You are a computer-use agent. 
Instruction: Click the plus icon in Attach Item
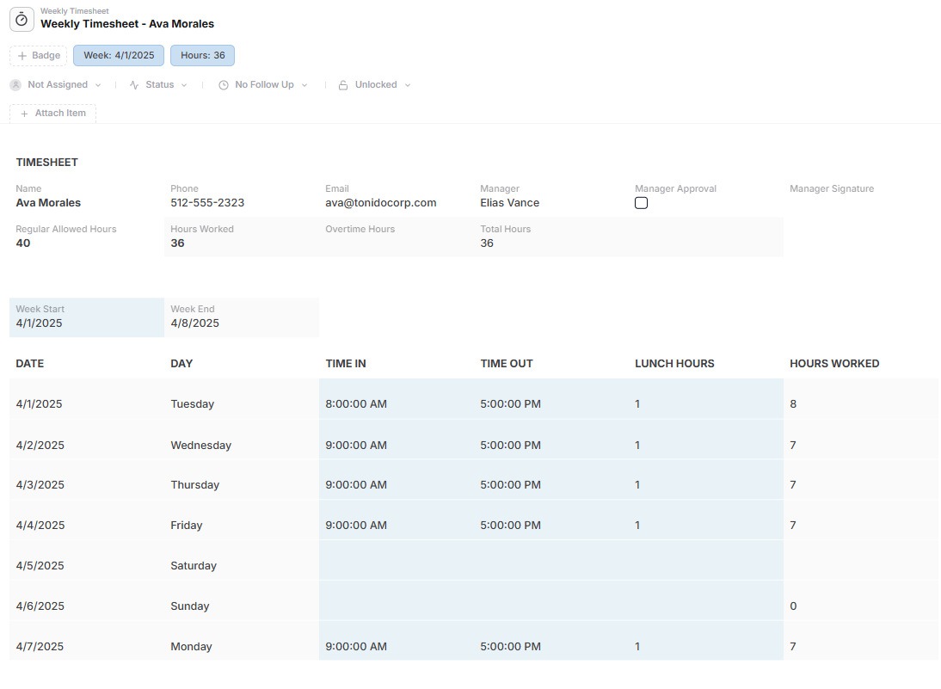pos(25,114)
